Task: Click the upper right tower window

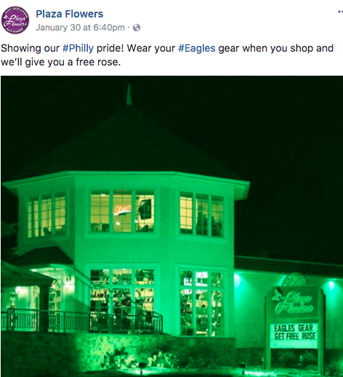Action: click(201, 213)
